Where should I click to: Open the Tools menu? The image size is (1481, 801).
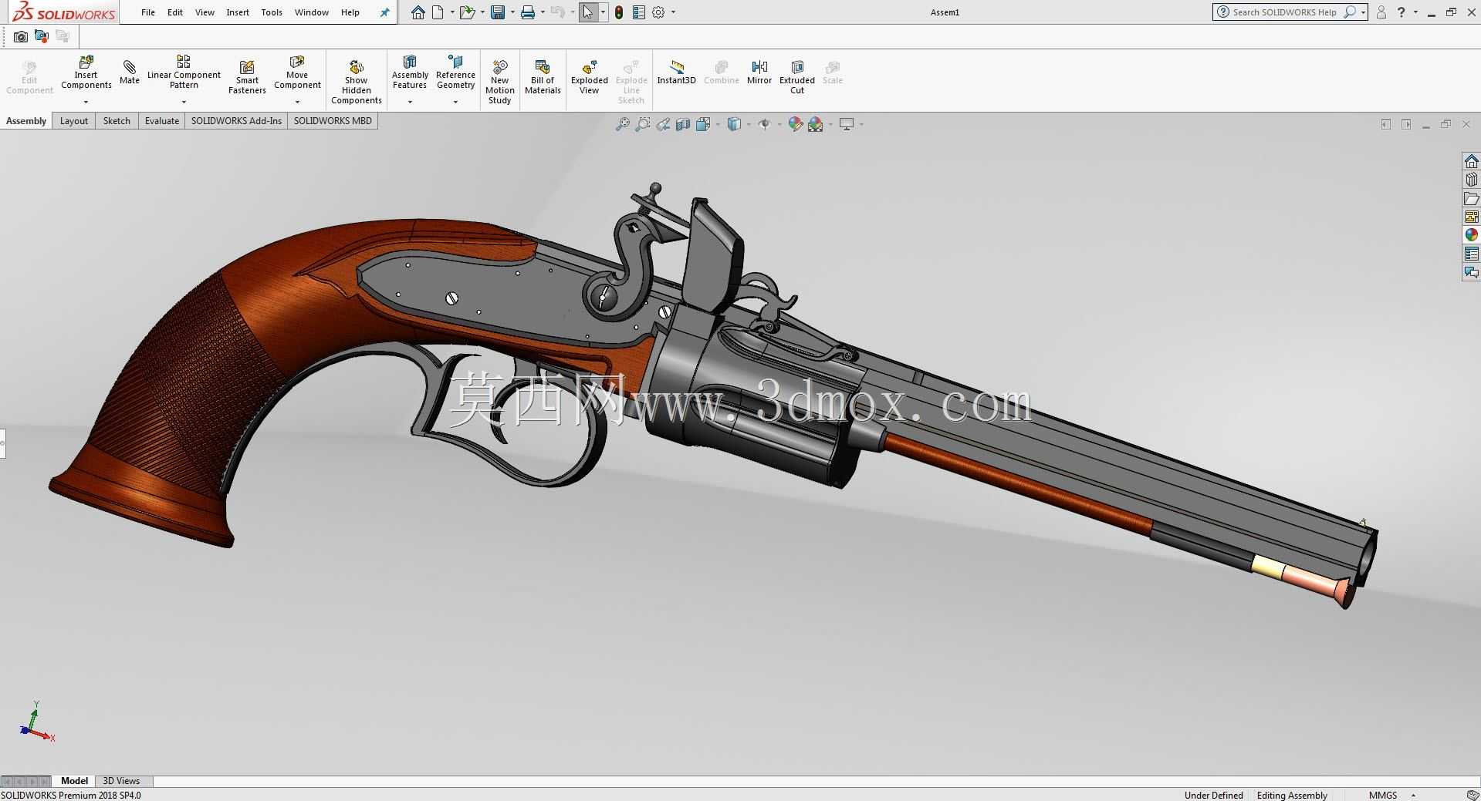[x=272, y=12]
